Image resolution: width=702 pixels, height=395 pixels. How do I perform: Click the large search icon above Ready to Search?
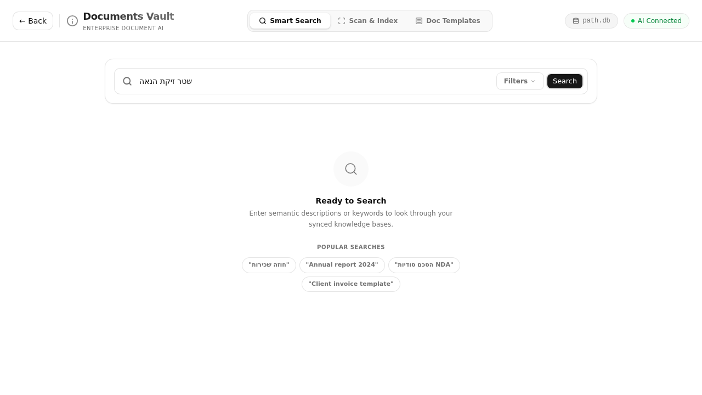[351, 169]
